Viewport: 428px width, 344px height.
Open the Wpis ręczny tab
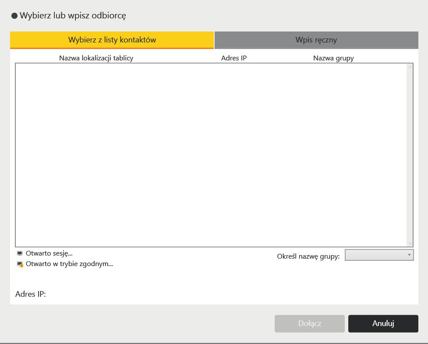[316, 40]
